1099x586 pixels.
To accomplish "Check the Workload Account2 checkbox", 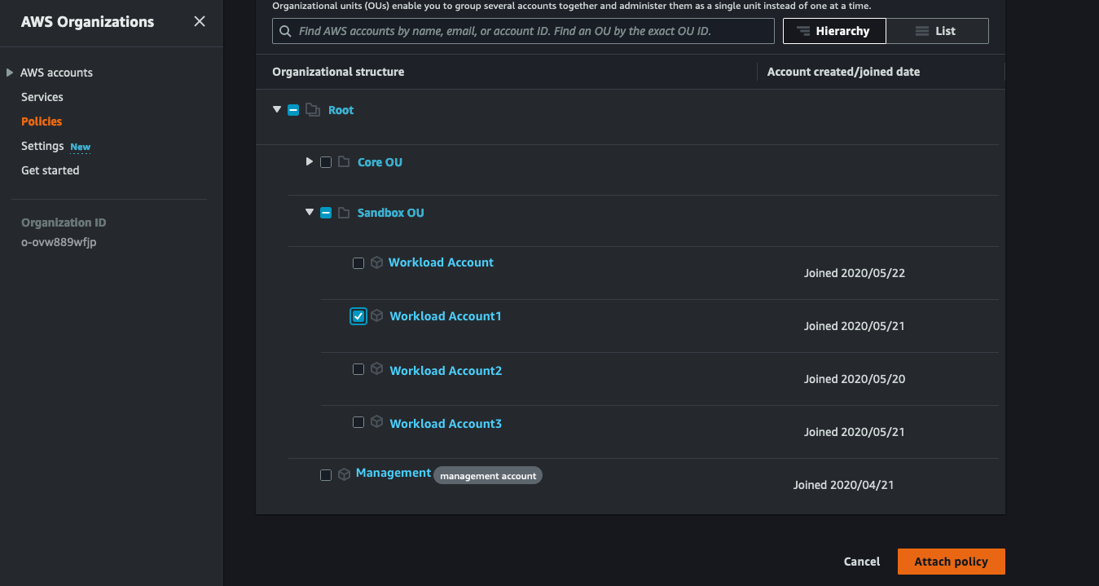I will point(358,368).
